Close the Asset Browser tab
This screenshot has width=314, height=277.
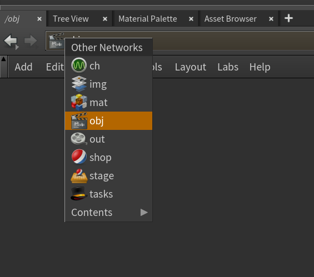click(271, 19)
